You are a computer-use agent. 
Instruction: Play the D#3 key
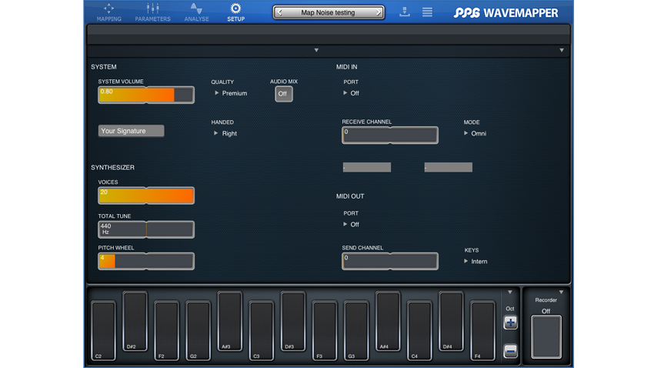[x=293, y=321]
